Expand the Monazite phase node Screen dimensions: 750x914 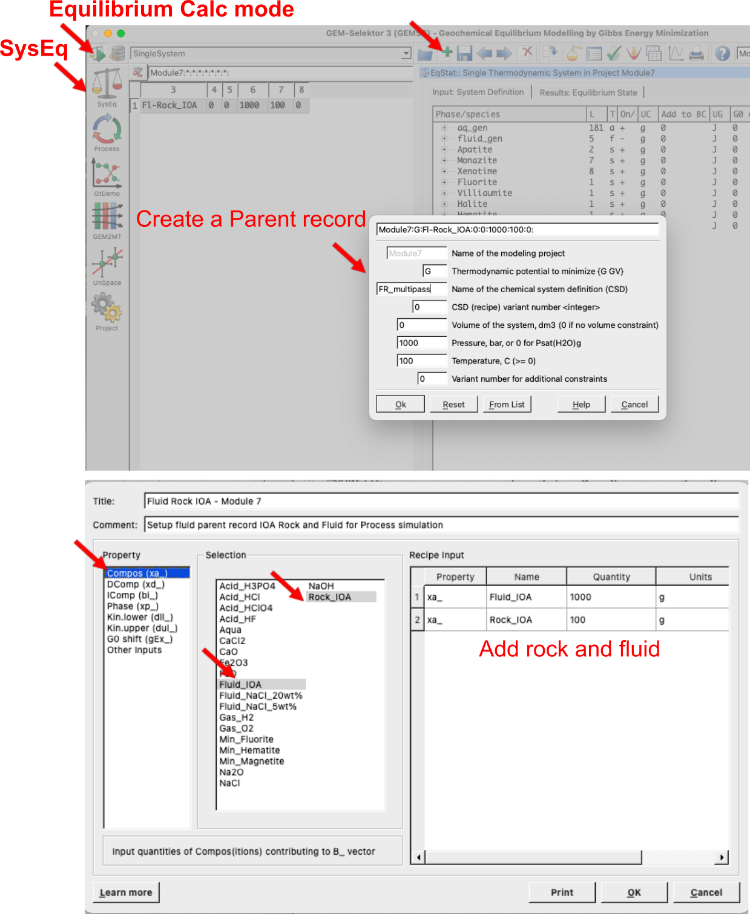click(x=444, y=161)
